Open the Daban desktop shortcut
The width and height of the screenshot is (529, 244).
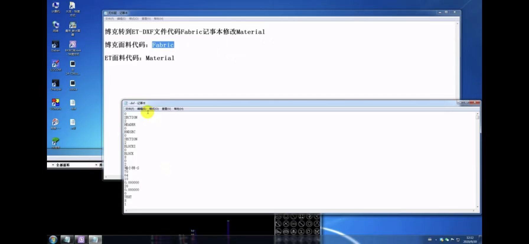55,46
